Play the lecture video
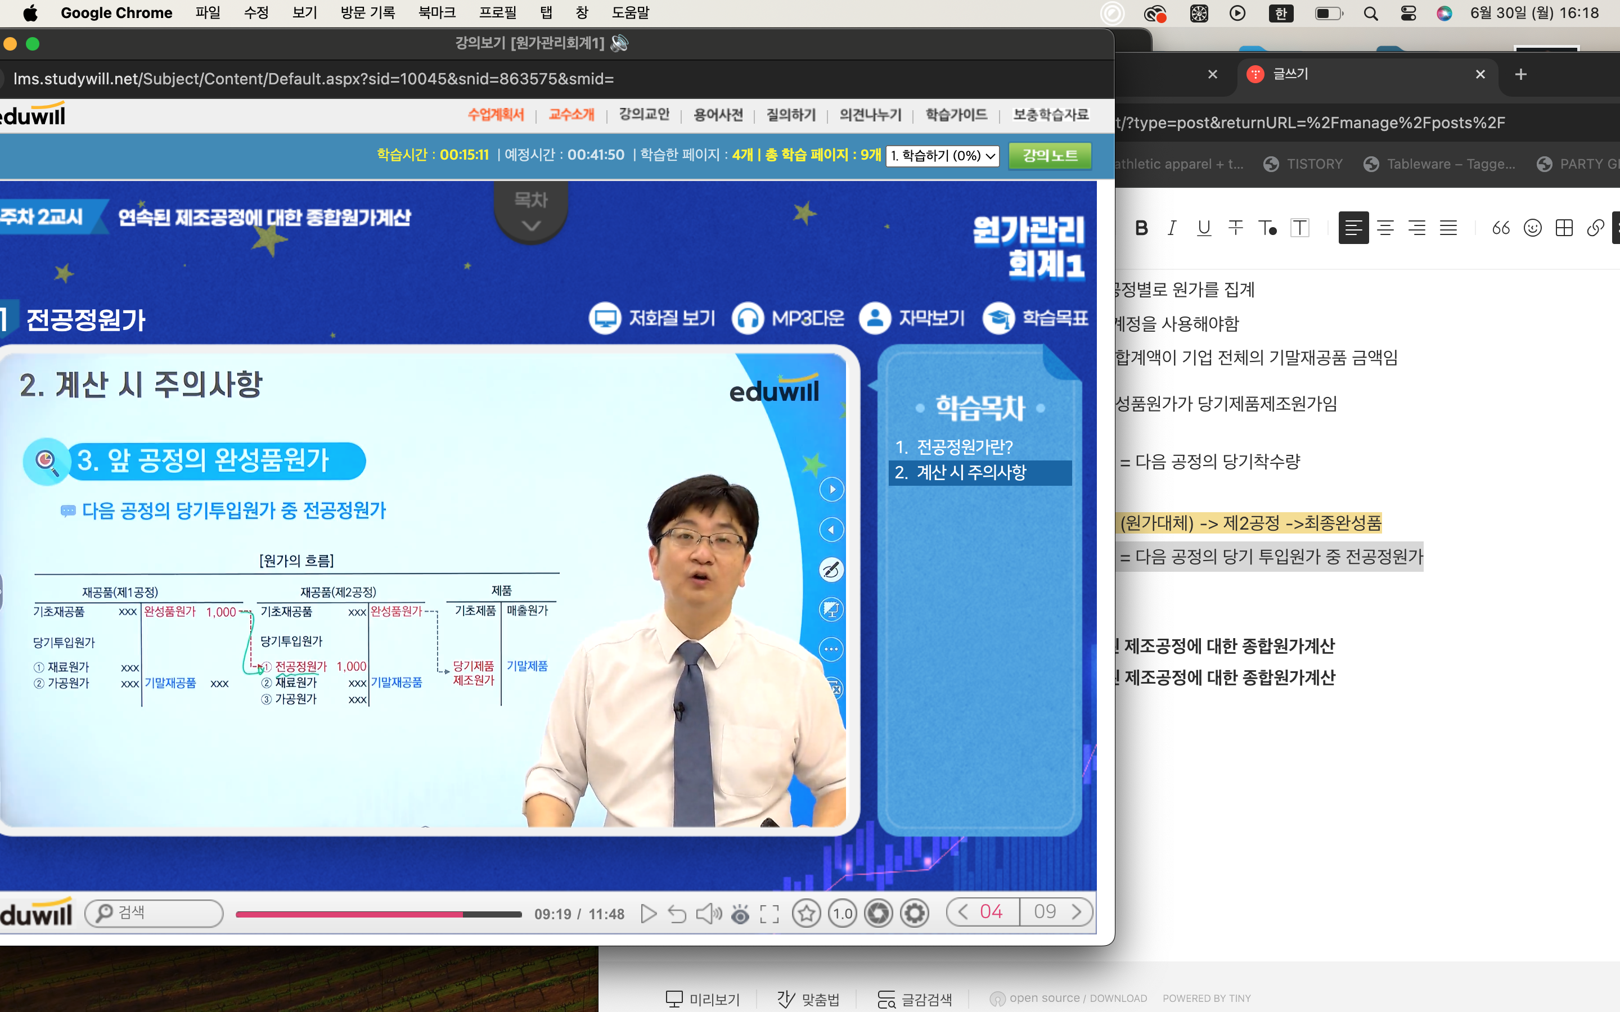The image size is (1620, 1012). tap(647, 914)
